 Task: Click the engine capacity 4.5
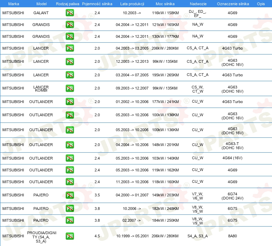pyautogui.click(x=97, y=236)
